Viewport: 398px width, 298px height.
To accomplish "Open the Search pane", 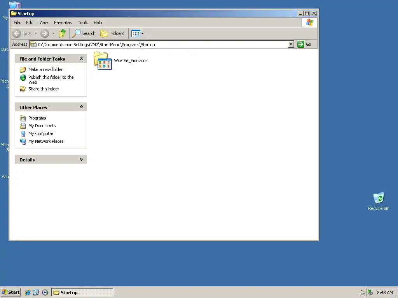I will pyautogui.click(x=84, y=33).
